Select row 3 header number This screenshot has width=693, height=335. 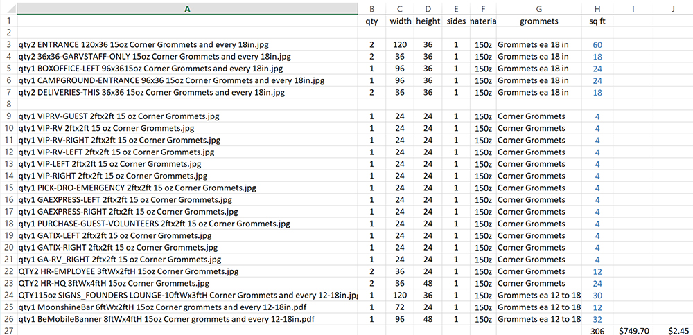8,44
